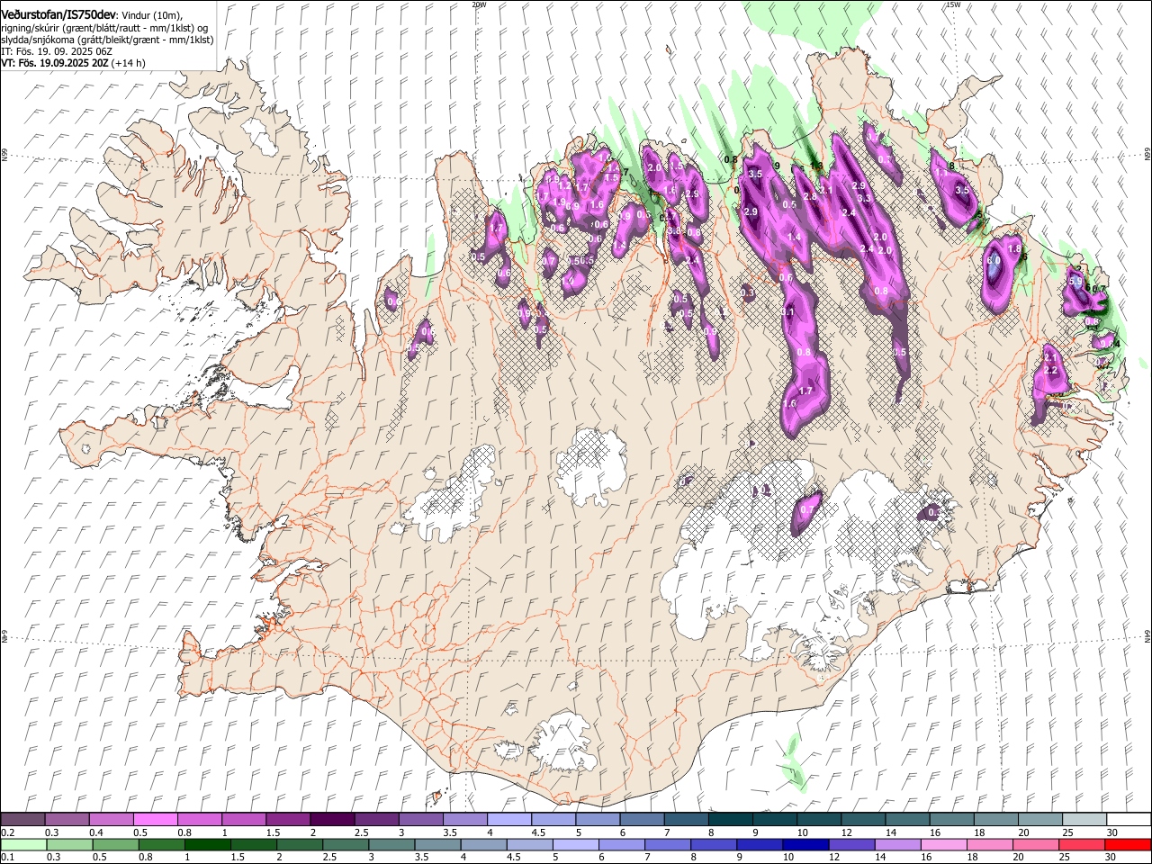
Task: Click the 'slydda/snjókoma (grátt/bleikt/grænt - mm/1klst)' description line
Action: (107, 40)
